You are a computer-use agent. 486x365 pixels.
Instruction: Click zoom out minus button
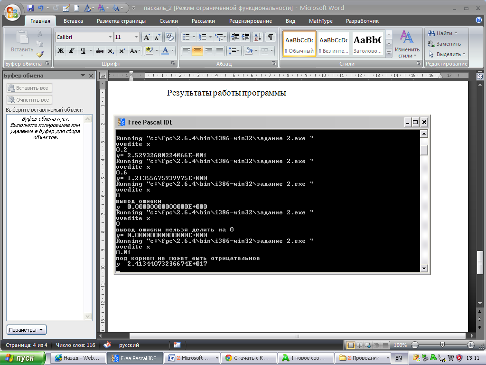pyautogui.click(x=415, y=345)
